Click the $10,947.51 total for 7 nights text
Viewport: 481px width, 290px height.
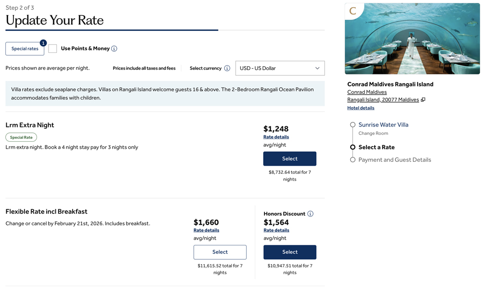coord(290,269)
